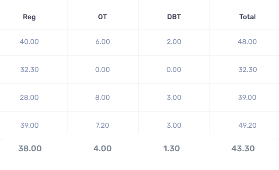The width and height of the screenshot is (279, 170).
Task: Click the Reg column header
Action: pyautogui.click(x=29, y=17)
